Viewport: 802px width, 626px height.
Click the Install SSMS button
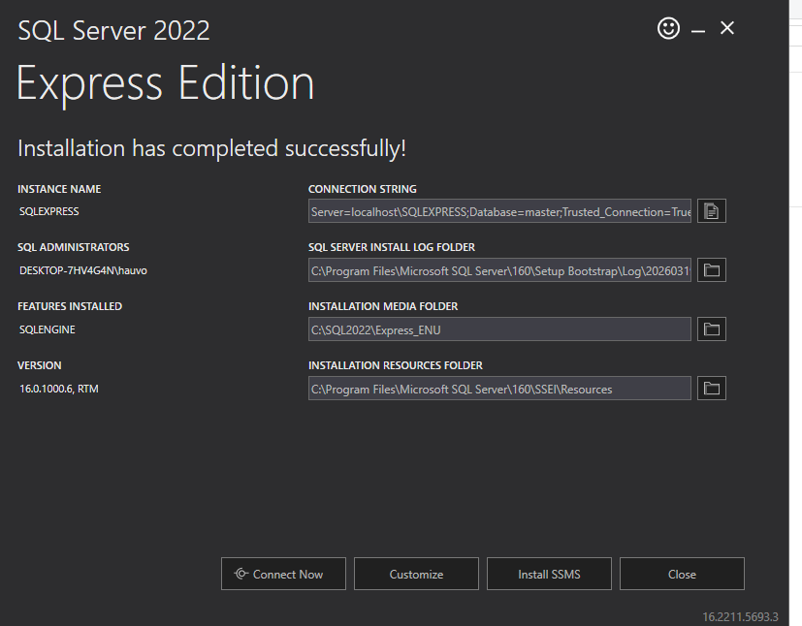pyautogui.click(x=549, y=574)
